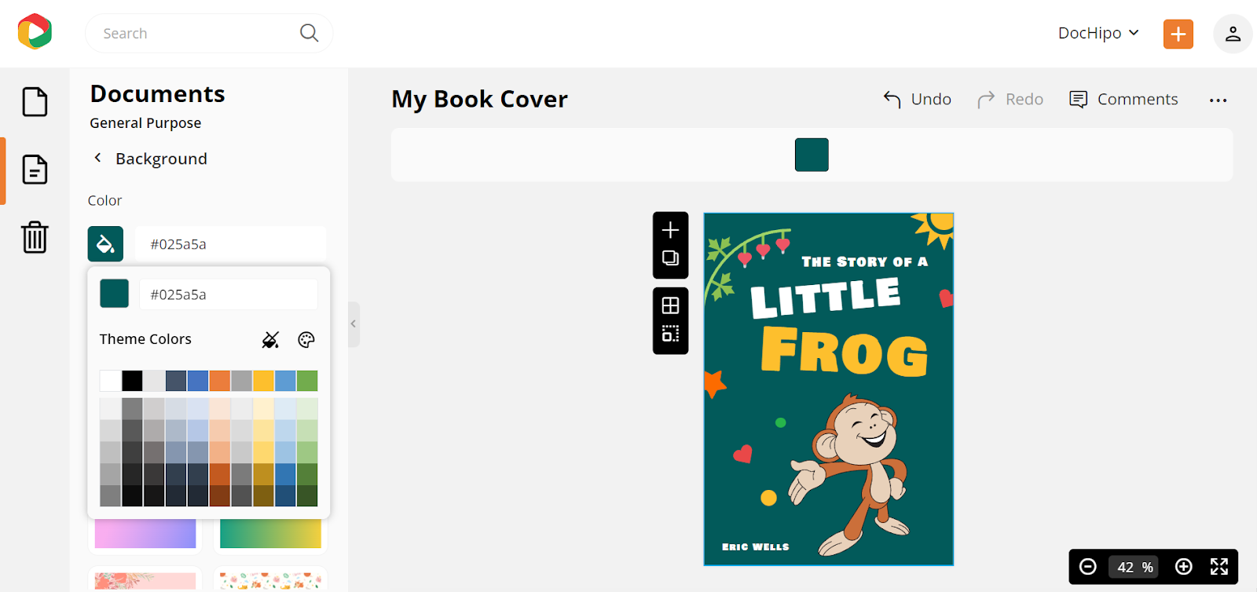Click the zoom out minus icon

pyautogui.click(x=1088, y=567)
